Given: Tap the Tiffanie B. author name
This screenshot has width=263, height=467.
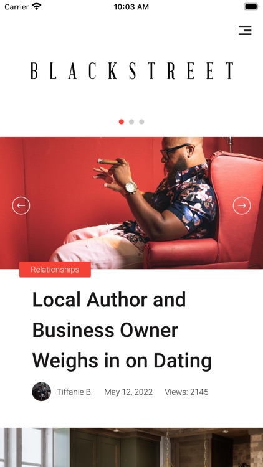Looking at the screenshot, I should (75, 392).
